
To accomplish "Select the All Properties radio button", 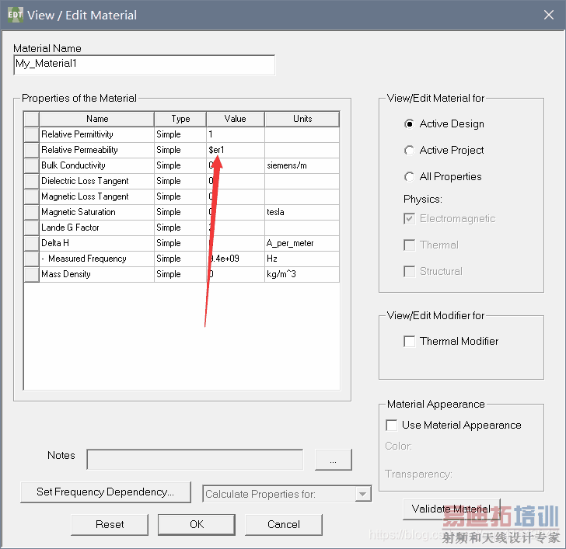I will pyautogui.click(x=409, y=176).
